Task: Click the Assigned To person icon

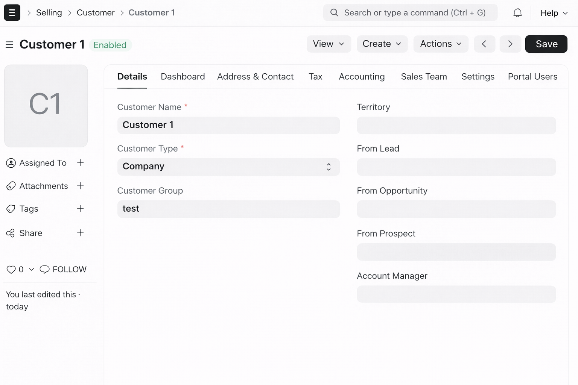Action: pyautogui.click(x=11, y=163)
